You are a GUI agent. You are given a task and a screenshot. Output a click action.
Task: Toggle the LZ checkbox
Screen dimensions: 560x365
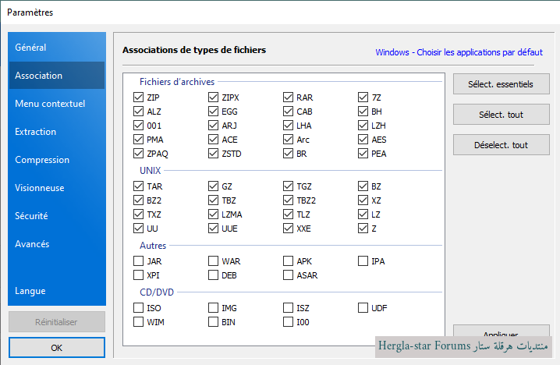pyautogui.click(x=363, y=214)
